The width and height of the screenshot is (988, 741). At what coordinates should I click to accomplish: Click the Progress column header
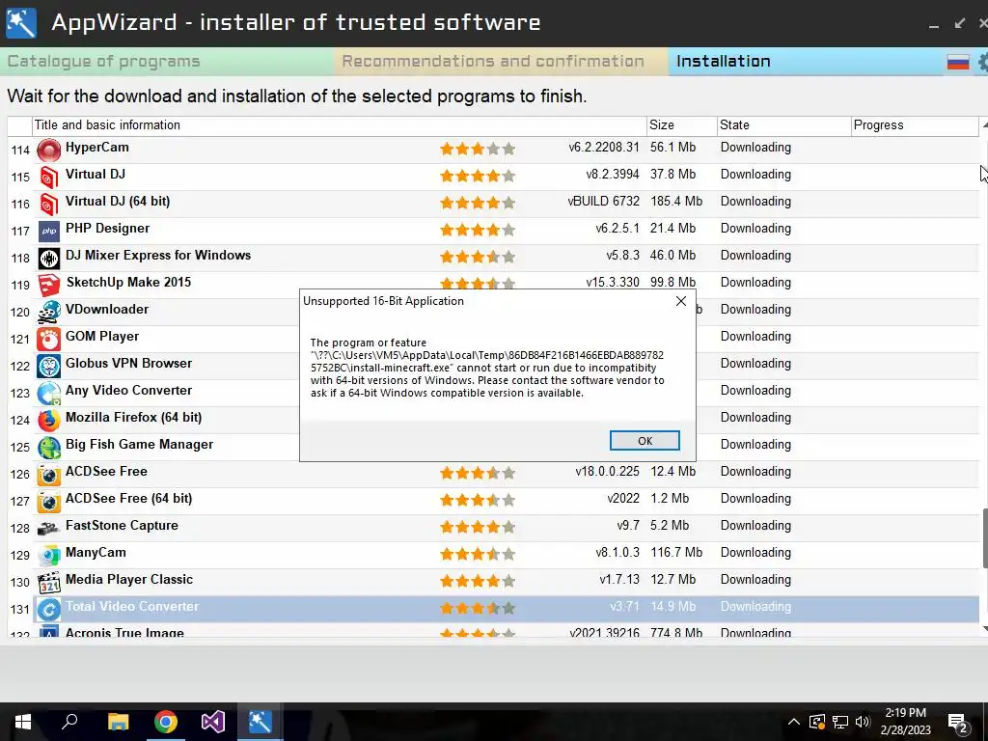click(x=915, y=125)
